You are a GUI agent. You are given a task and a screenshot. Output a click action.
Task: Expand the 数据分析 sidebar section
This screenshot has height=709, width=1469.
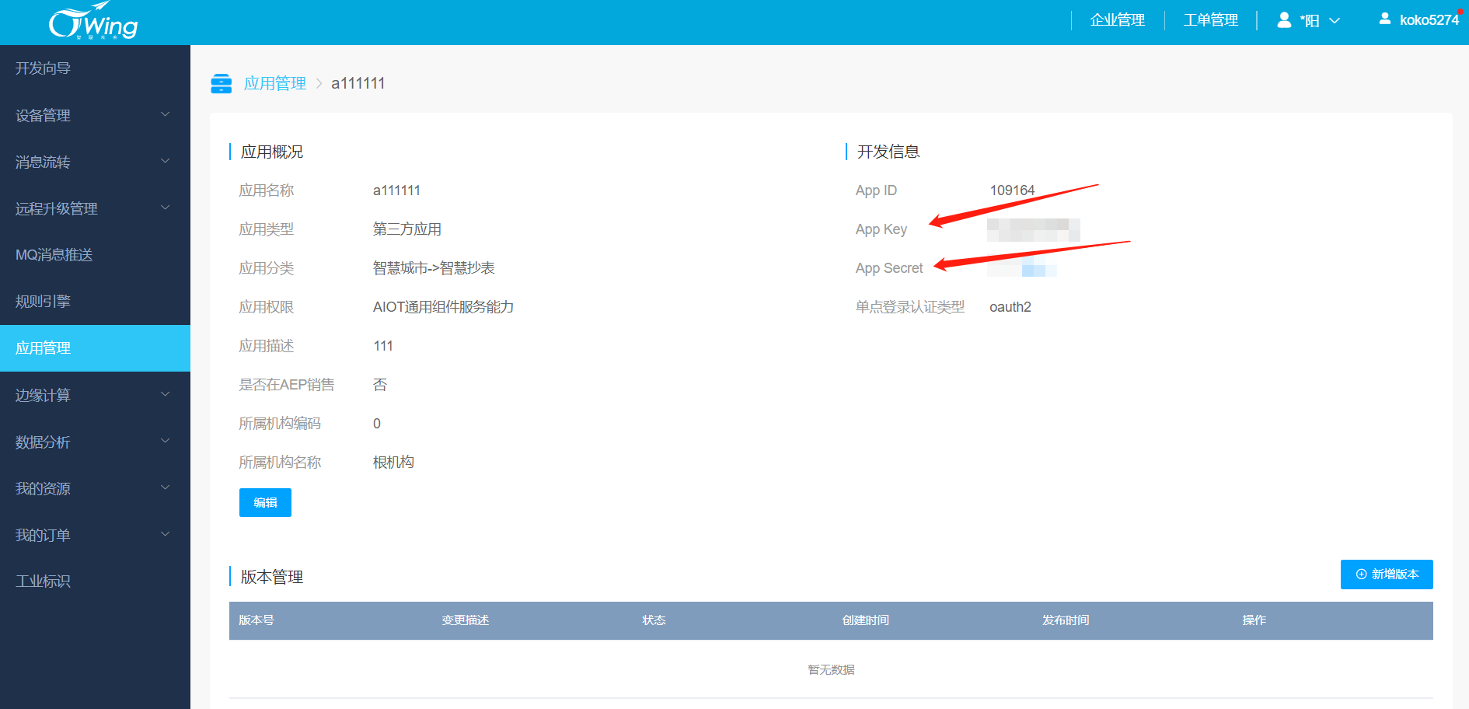pos(165,442)
